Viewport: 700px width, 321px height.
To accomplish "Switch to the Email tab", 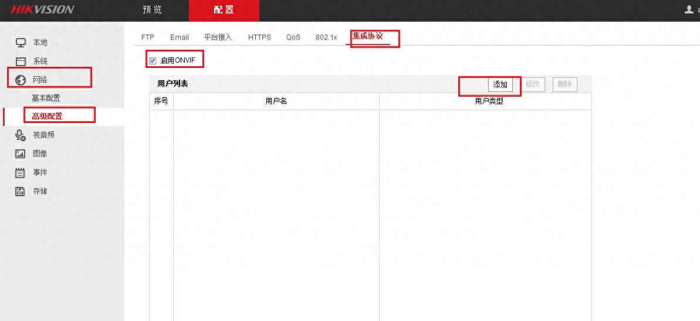I will (180, 37).
